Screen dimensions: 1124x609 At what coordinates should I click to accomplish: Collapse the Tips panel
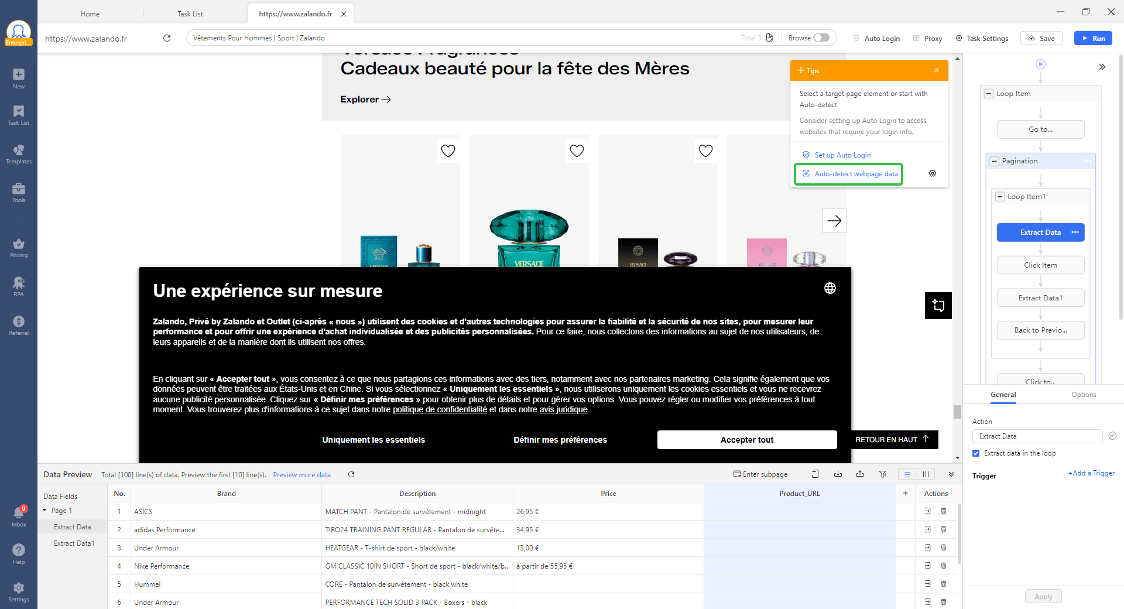point(937,70)
